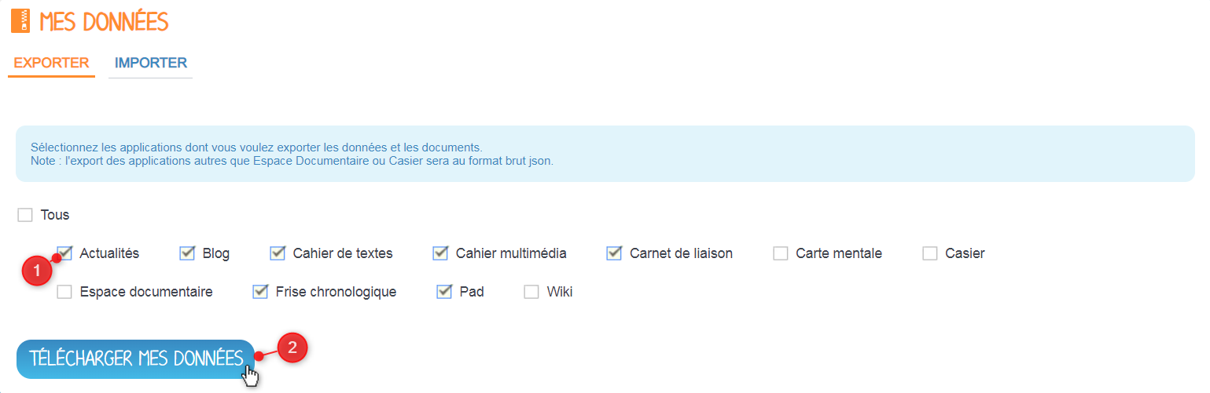Uncheck the Carnet de liaison checkbox
Image resolution: width=1210 pixels, height=393 pixels.
(x=614, y=253)
